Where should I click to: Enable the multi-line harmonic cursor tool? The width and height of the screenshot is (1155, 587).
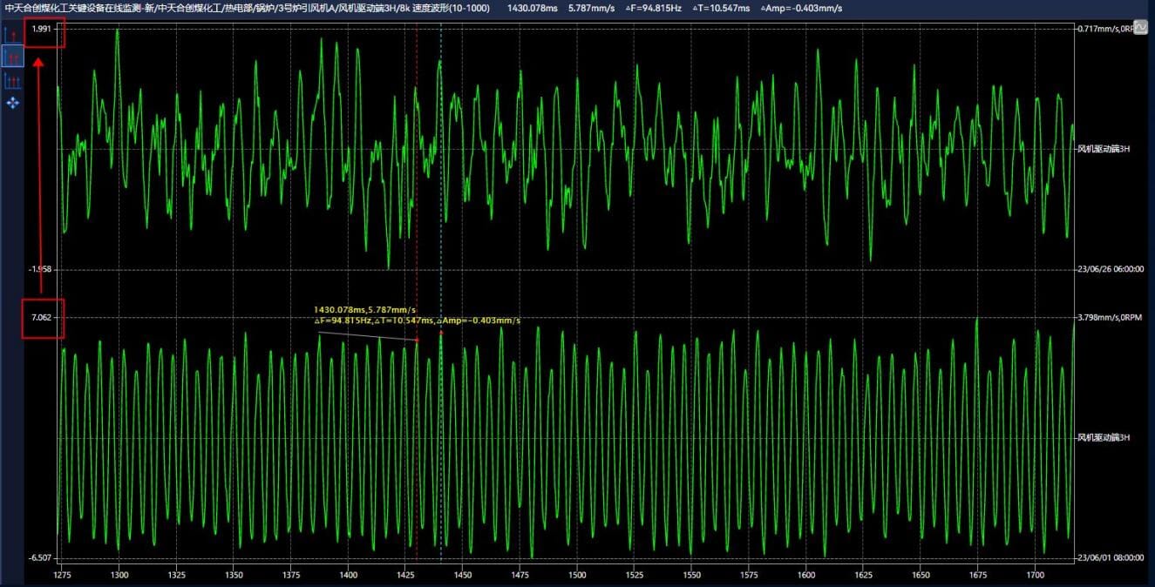pyautogui.click(x=13, y=81)
